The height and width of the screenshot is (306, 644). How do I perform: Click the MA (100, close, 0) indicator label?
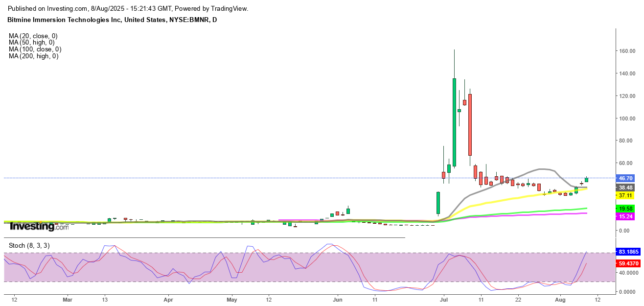pos(35,49)
